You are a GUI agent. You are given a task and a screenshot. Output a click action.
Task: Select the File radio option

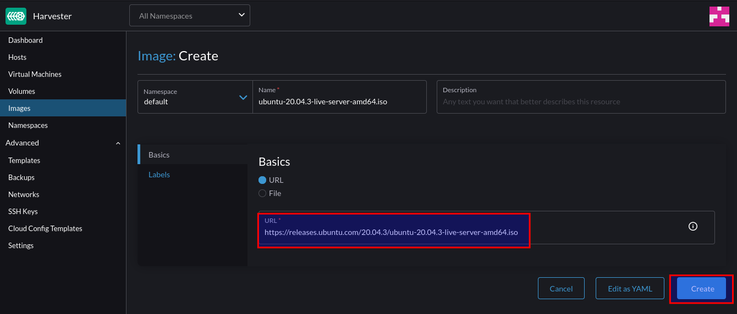(262, 193)
